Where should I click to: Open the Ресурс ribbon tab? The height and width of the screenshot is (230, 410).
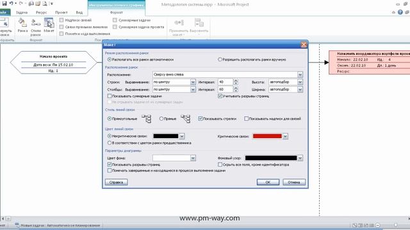(41, 12)
